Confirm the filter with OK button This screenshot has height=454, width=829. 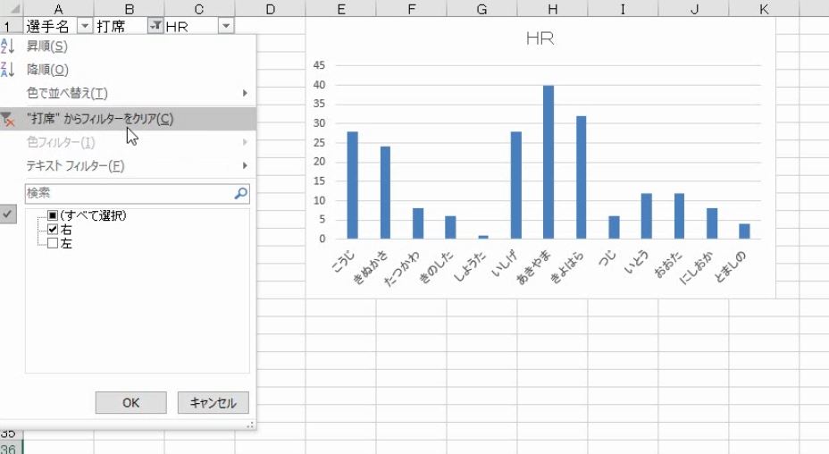pos(130,403)
